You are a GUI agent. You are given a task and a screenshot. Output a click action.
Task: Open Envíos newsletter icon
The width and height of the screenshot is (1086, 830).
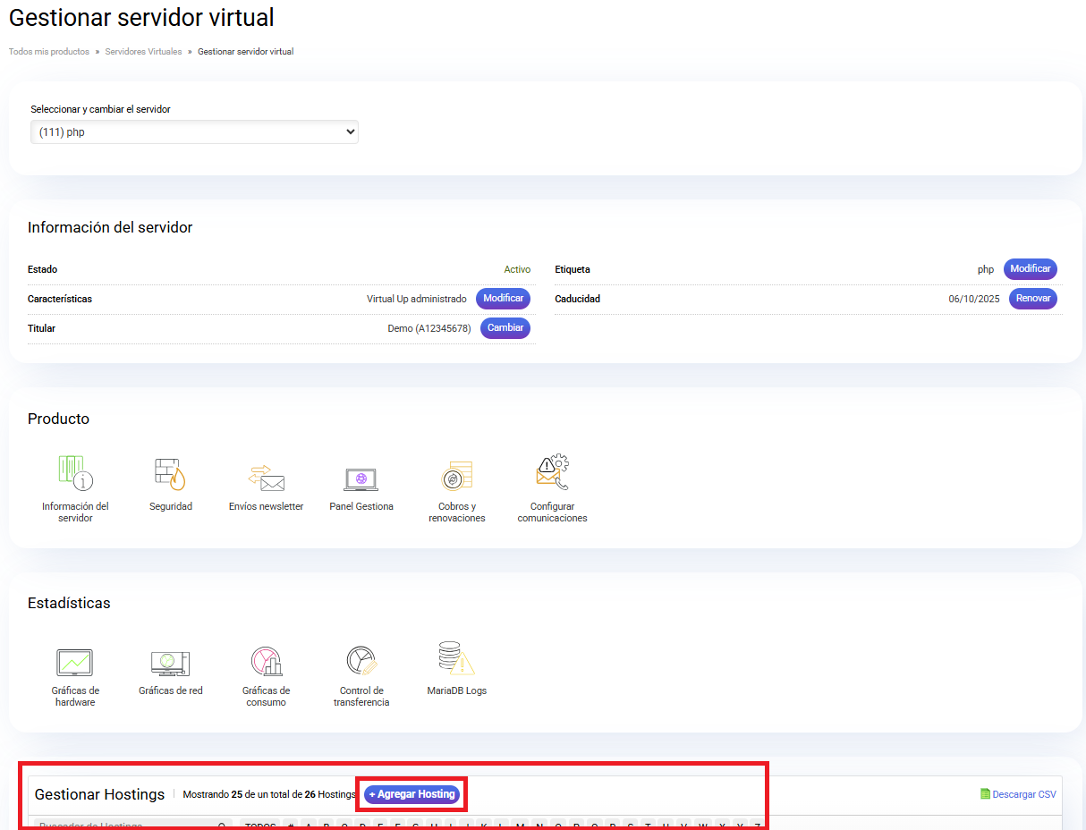click(x=266, y=477)
